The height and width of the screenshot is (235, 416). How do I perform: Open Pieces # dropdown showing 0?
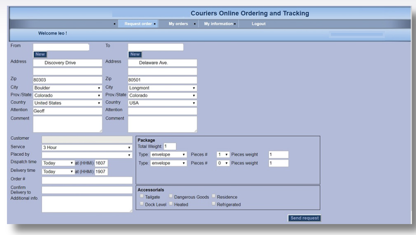click(223, 163)
